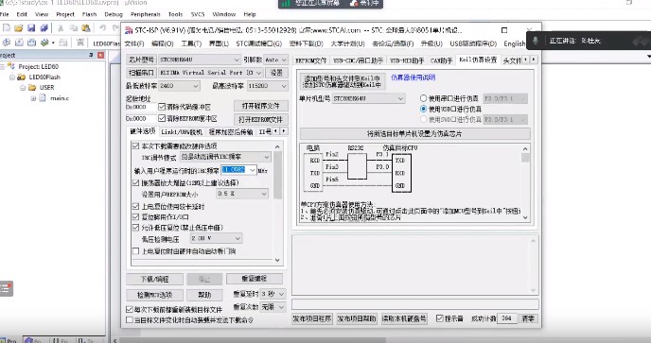This screenshot has height=343, width=651.
Task: Click New file icon in uVision toolbar
Action: pyautogui.click(x=7, y=28)
